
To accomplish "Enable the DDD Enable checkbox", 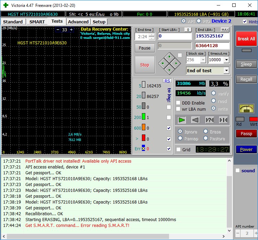I will [x=178, y=103].
